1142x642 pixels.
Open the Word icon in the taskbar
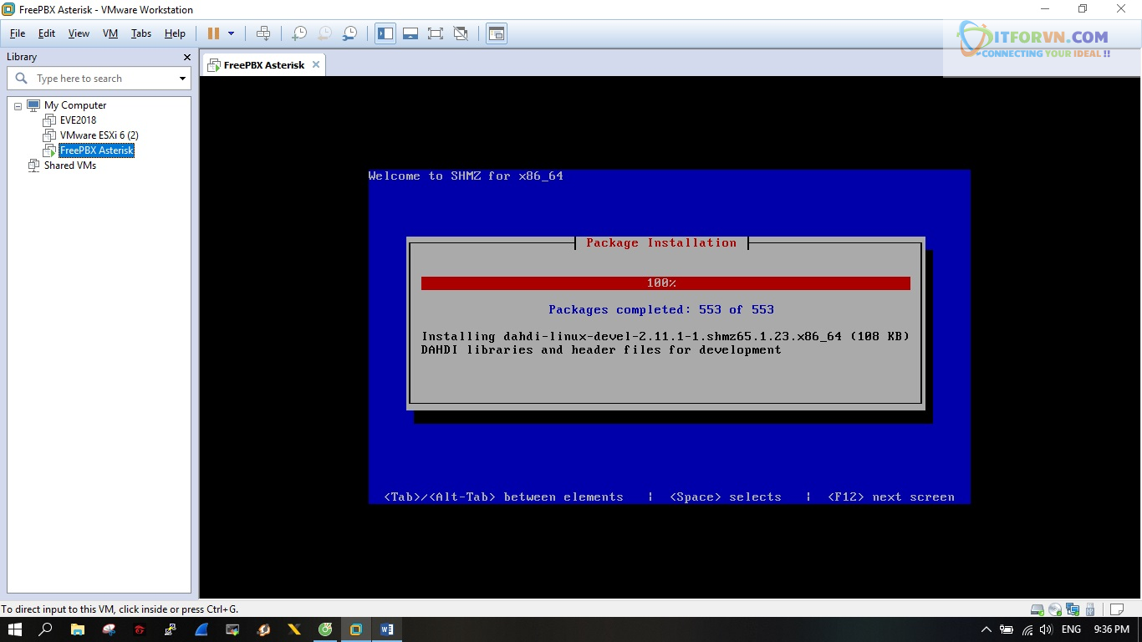click(x=386, y=629)
